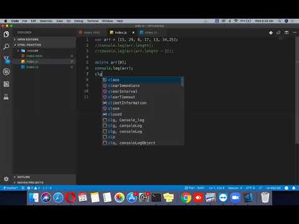Open Terminal from the Dock
This screenshot has height=224, width=299.
point(156,197)
